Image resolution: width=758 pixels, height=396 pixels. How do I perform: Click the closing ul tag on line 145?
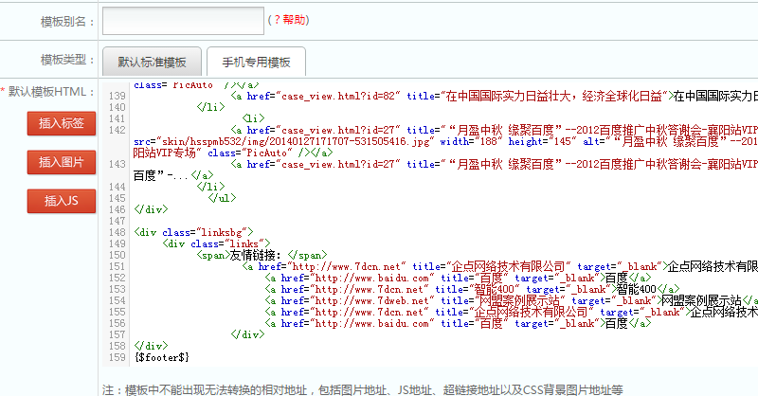tap(221, 198)
